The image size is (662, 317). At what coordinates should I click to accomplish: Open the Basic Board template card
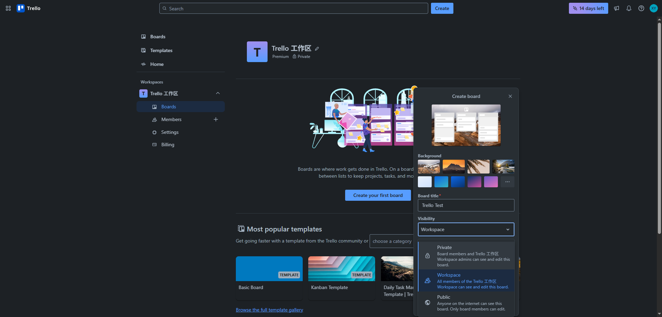(x=269, y=278)
